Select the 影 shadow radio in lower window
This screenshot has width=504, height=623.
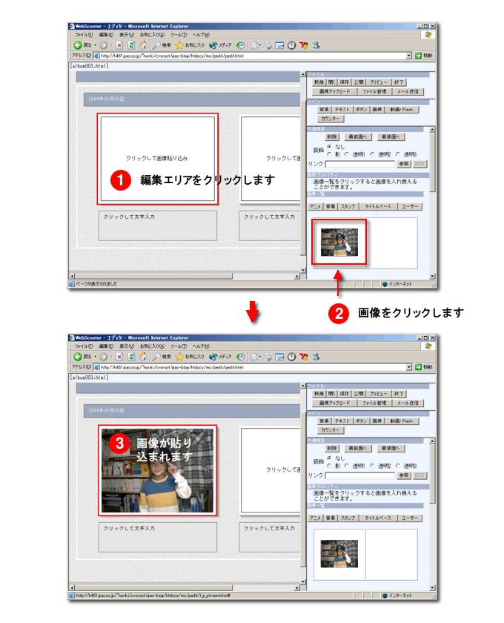click(329, 466)
